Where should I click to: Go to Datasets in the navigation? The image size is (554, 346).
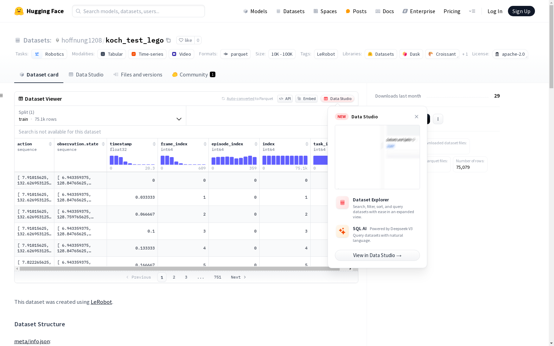(290, 11)
